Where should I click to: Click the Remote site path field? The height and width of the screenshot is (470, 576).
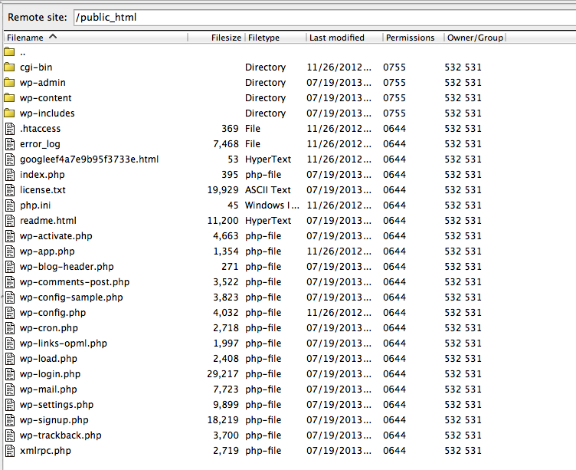tap(325, 18)
